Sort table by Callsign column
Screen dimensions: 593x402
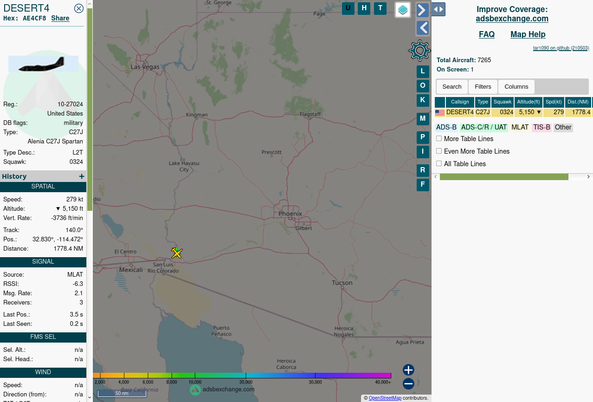point(460,102)
